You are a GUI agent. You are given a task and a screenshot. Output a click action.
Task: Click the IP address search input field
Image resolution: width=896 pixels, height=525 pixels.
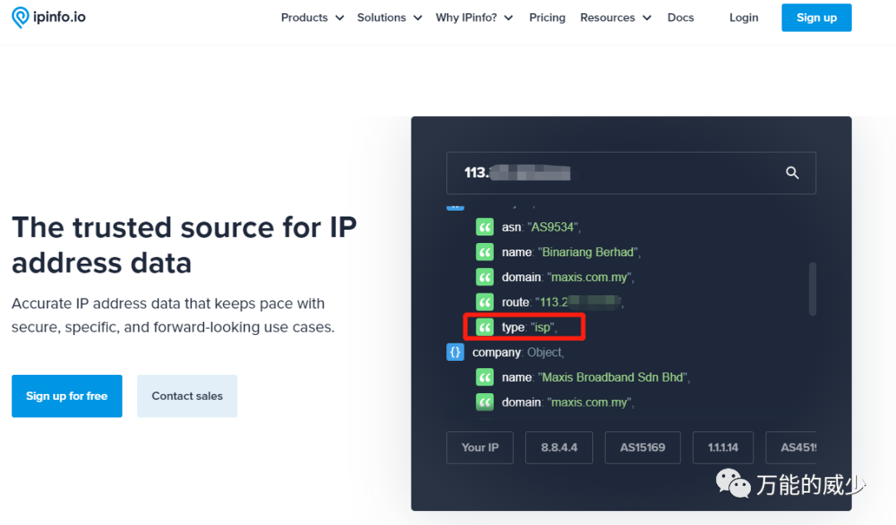(631, 173)
